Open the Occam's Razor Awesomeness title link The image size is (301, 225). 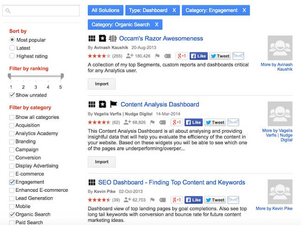click(x=161, y=38)
